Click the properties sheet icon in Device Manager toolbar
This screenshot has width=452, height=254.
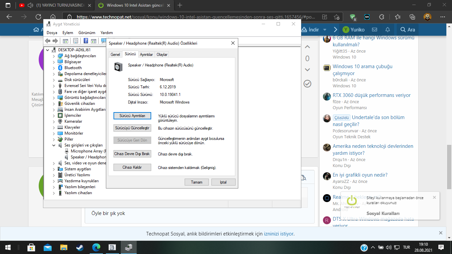76,41
